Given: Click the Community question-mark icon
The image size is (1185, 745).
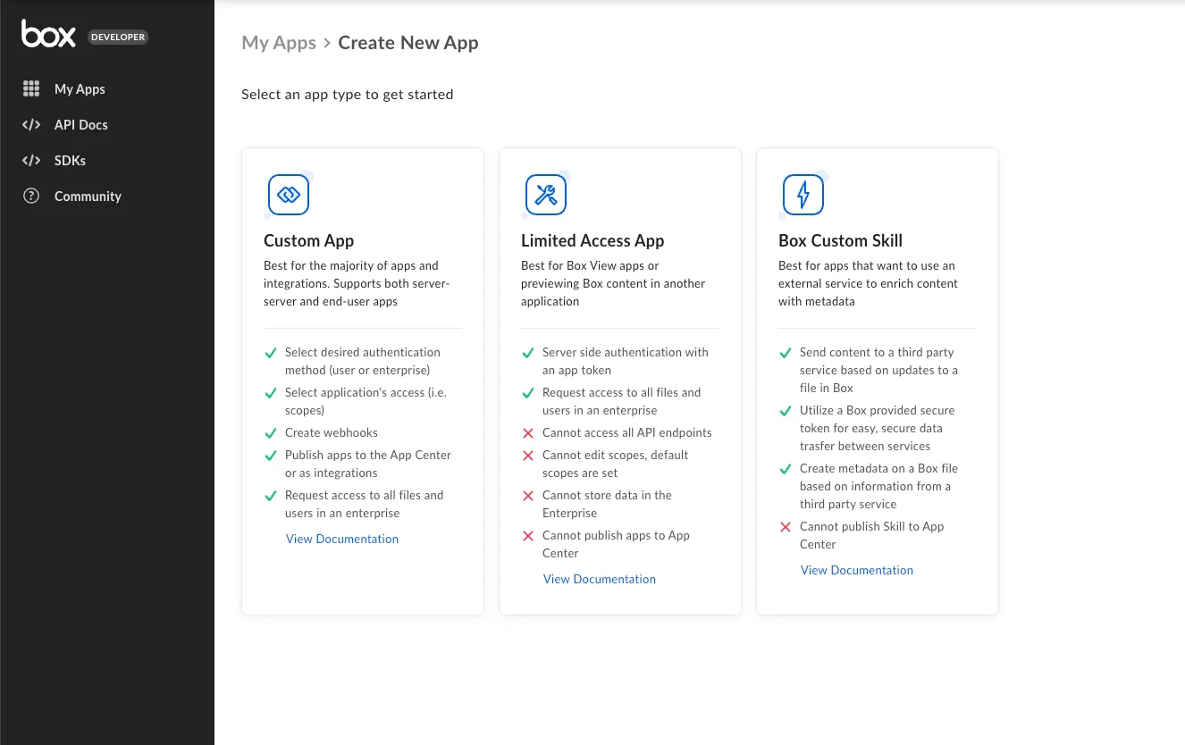Looking at the screenshot, I should 31,196.
